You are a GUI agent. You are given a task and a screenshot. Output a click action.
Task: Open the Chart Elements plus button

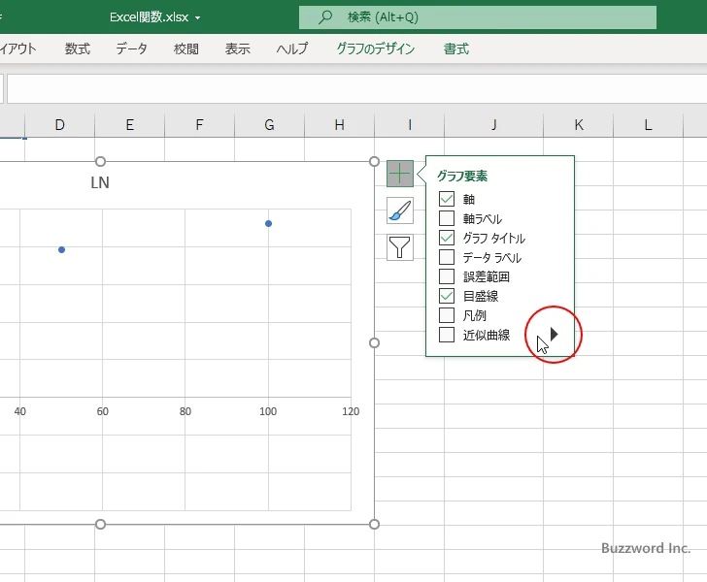400,174
